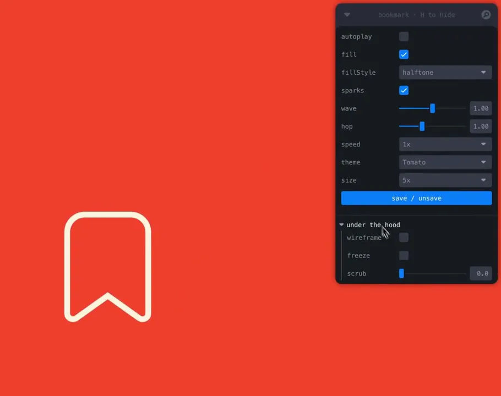Viewport: 501px width, 396px height.
Task: Click the hop slider handle
Action: (x=422, y=127)
